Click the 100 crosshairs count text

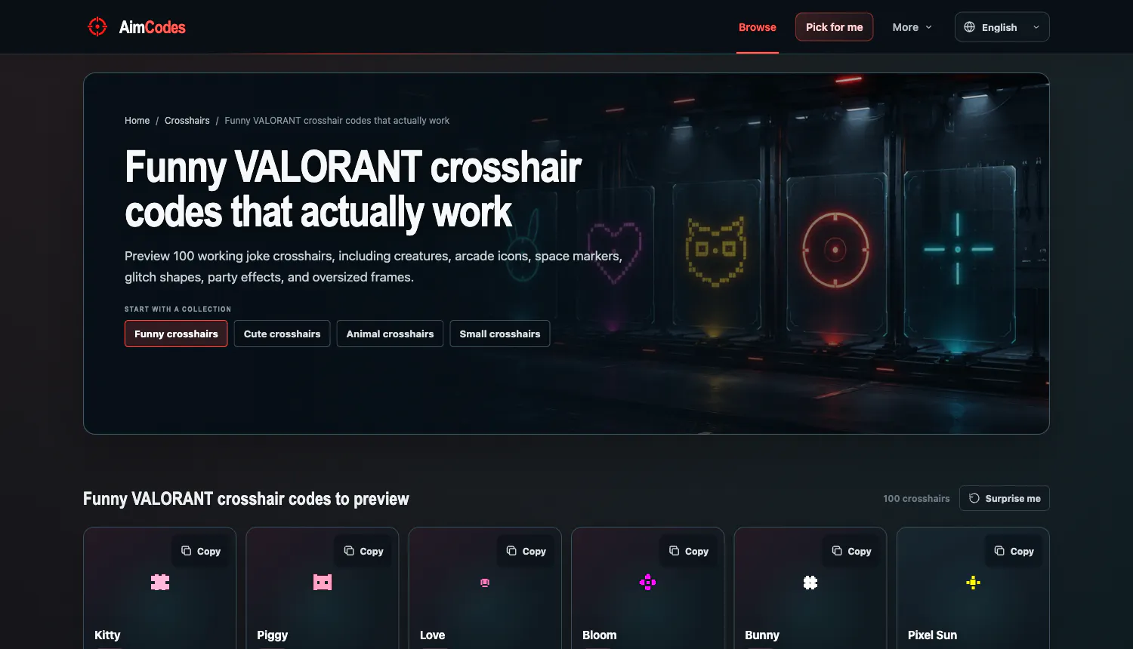[917, 499]
